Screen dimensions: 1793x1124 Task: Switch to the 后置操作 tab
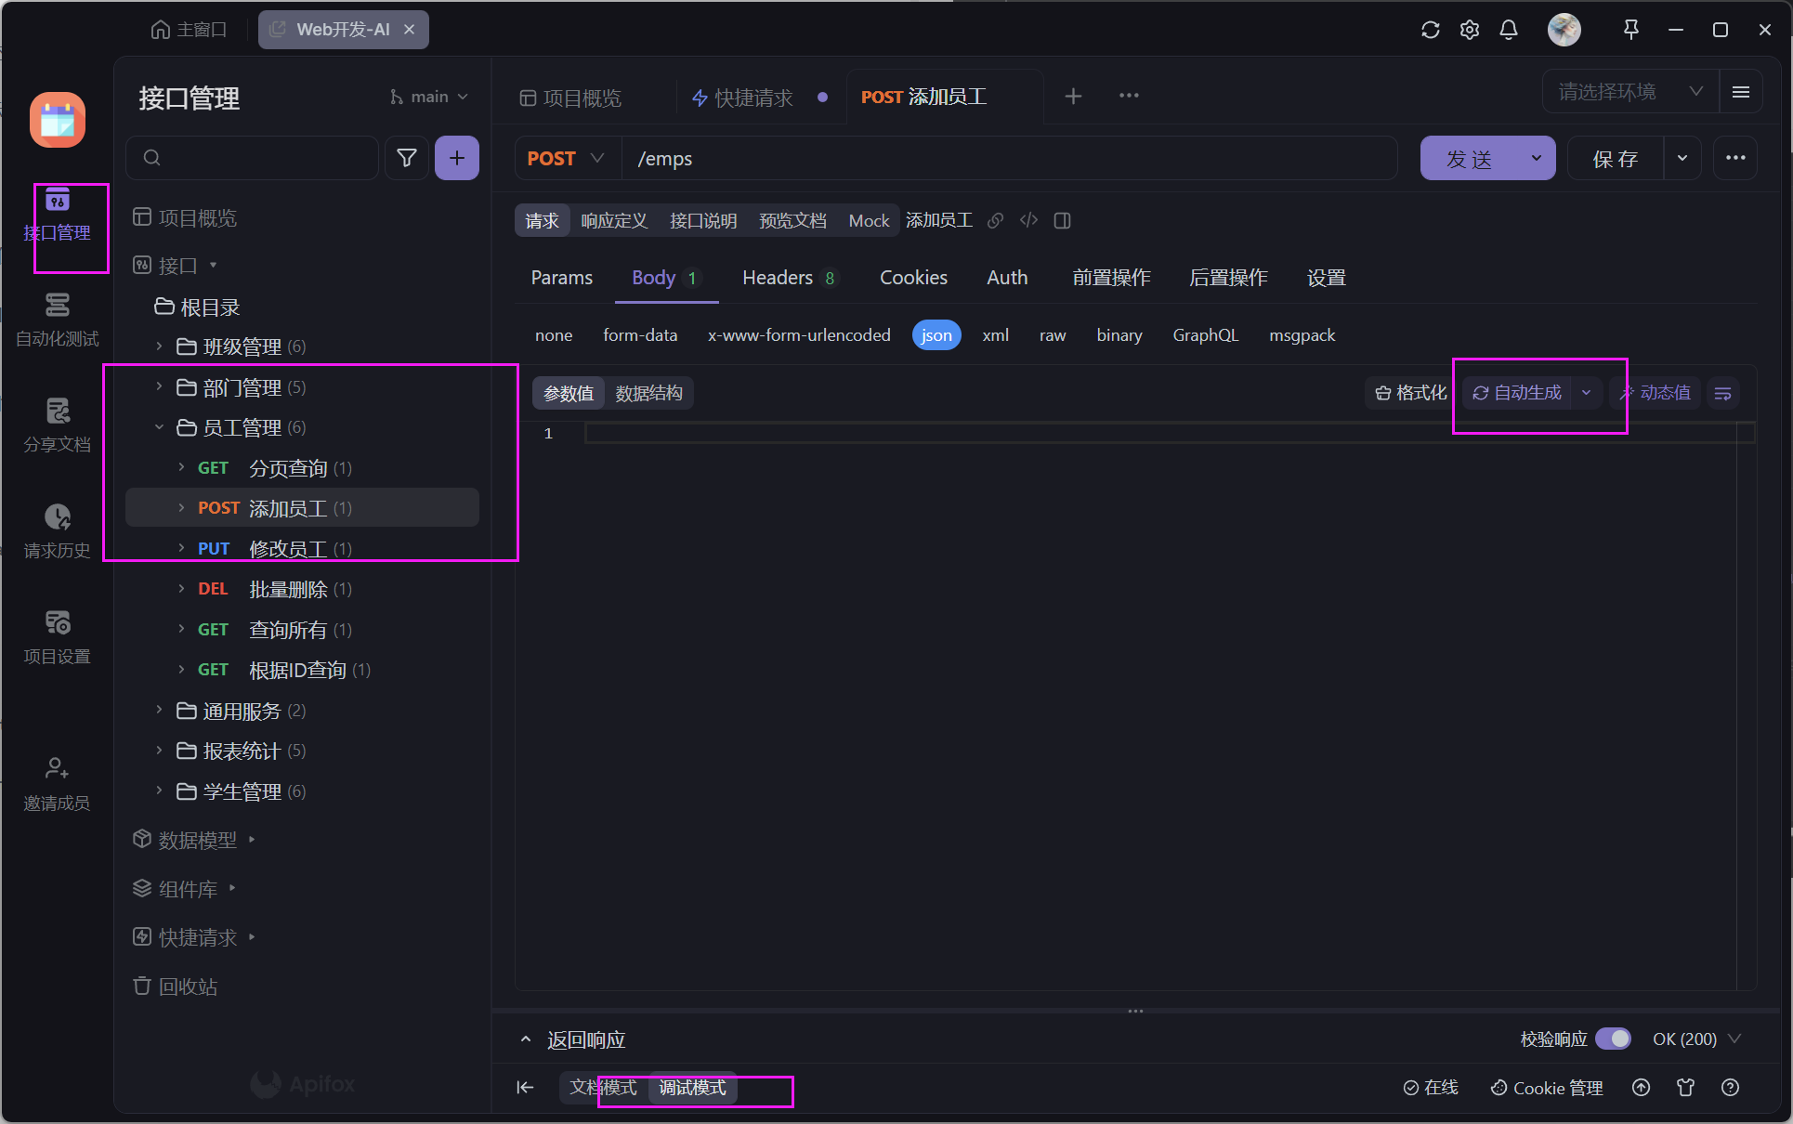1227,278
